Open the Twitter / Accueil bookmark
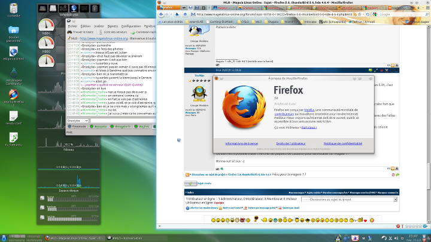The height and width of the screenshot is (242, 431). click(362, 22)
